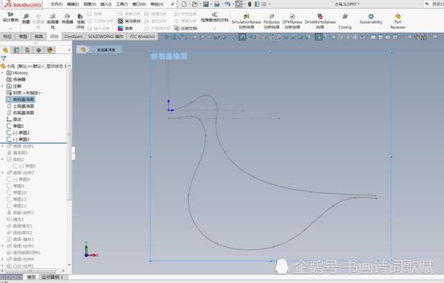Open the 帮助(H) menu
Viewport: 444px width, 283px height.
point(157,4)
